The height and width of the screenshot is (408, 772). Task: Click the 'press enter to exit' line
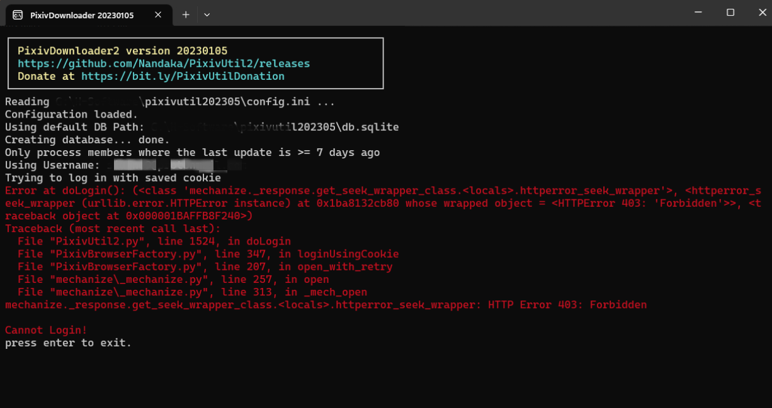(x=67, y=343)
